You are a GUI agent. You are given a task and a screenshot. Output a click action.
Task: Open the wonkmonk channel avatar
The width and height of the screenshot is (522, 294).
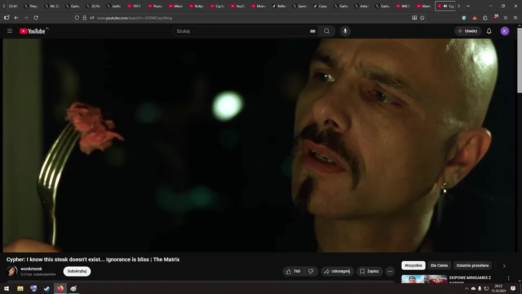[x=12, y=271]
